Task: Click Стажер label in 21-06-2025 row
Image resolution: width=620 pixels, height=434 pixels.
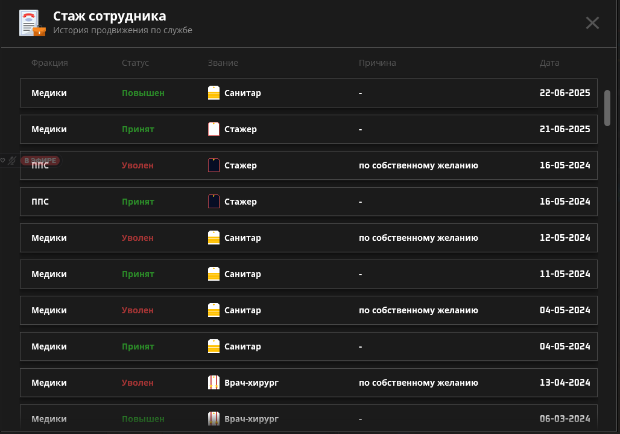Action: tap(241, 129)
